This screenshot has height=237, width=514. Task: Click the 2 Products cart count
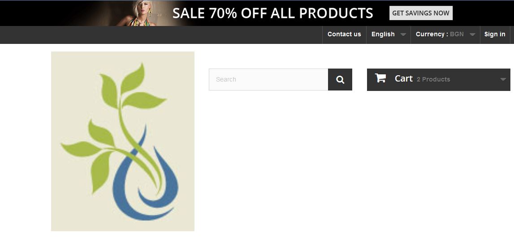(433, 79)
